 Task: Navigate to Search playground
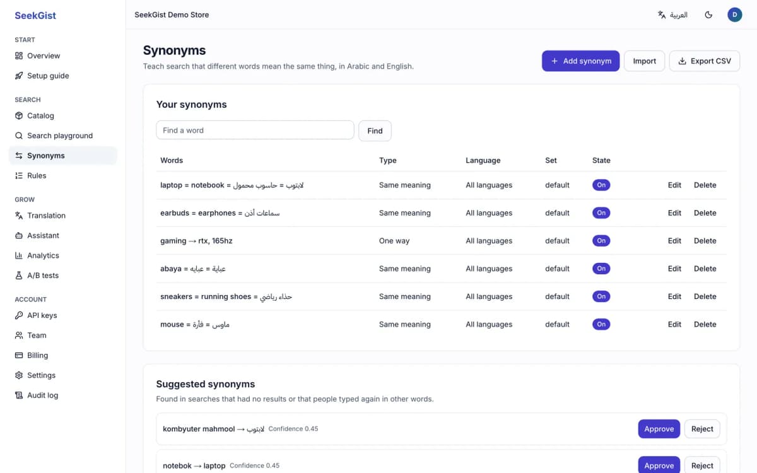click(63, 136)
